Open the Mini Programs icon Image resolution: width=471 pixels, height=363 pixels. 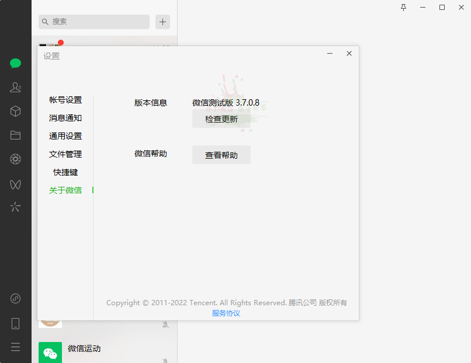pyautogui.click(x=16, y=298)
